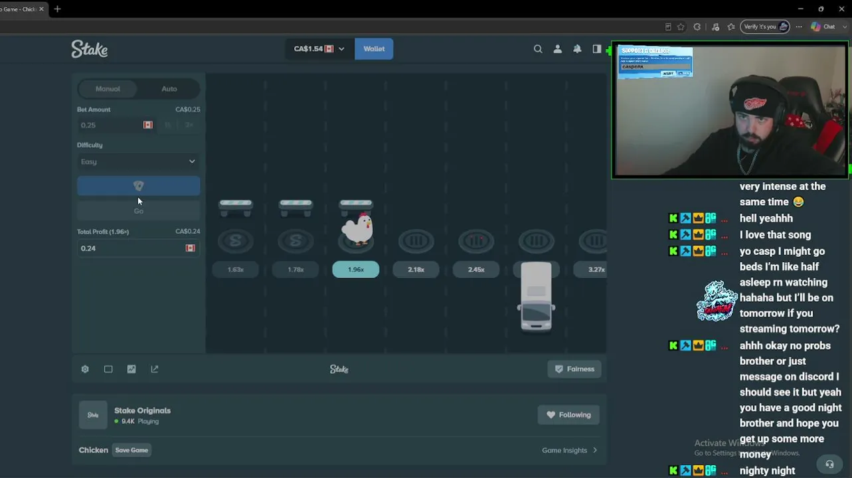Click the Go button
The height and width of the screenshot is (478, 852).
[138, 210]
